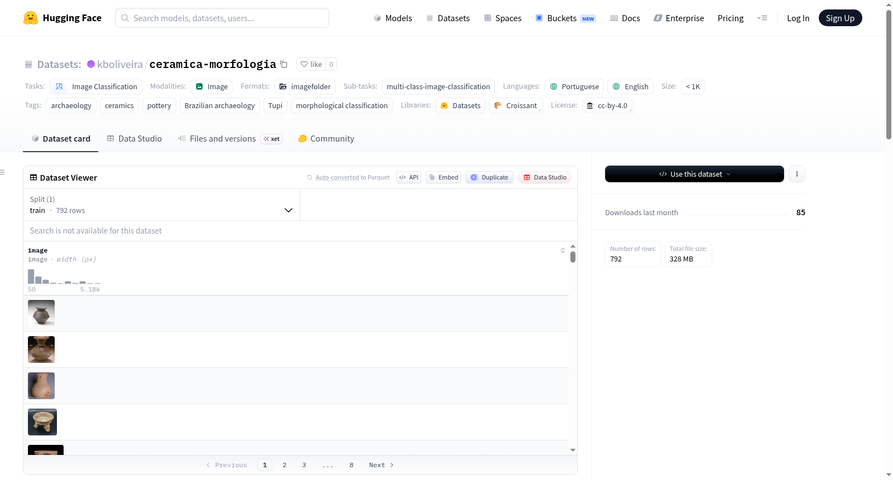Click the Datasets library tag

tap(460, 105)
